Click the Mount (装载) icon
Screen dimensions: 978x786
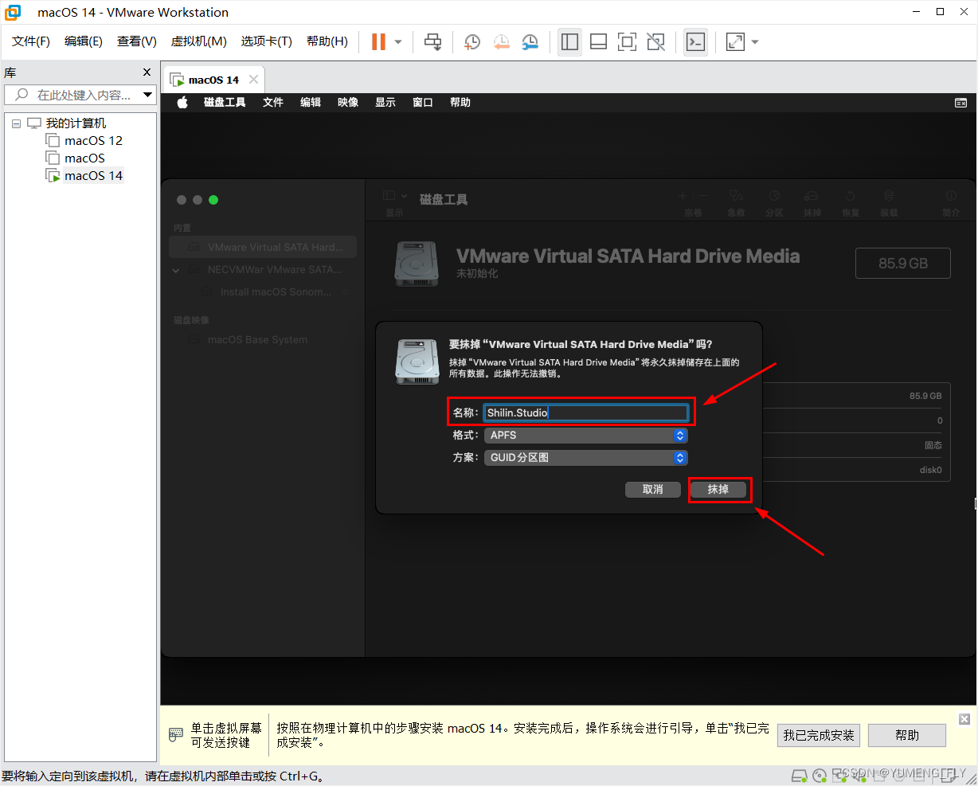[x=889, y=201]
